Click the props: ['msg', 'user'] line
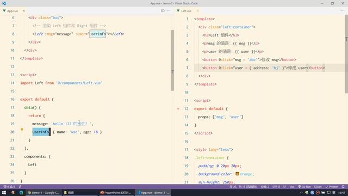348x196 pixels. [221, 117]
